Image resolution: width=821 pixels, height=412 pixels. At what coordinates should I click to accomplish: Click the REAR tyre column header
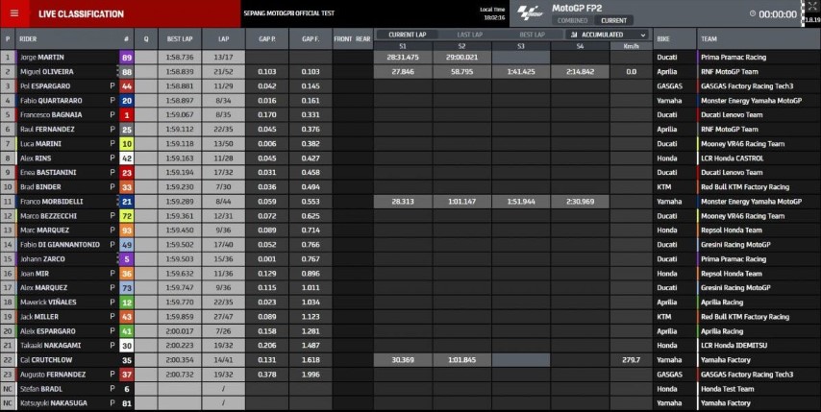click(x=362, y=38)
